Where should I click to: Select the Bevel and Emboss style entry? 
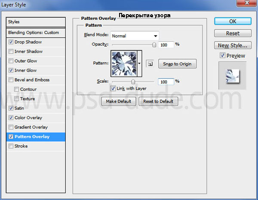pos(32,80)
